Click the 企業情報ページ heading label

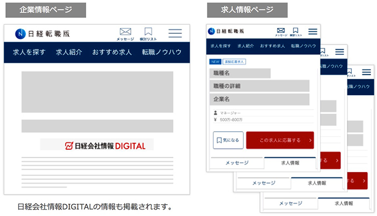click(x=46, y=10)
